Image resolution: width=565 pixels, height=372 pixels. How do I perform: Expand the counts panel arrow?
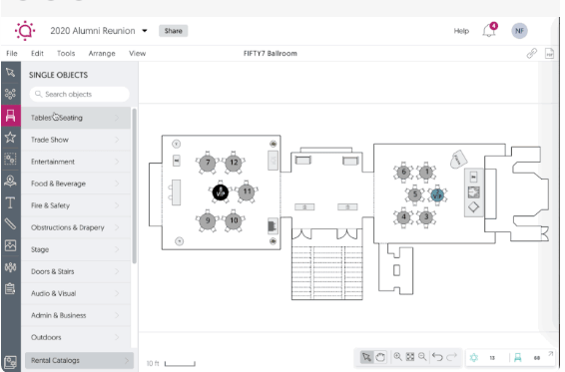tap(551, 354)
